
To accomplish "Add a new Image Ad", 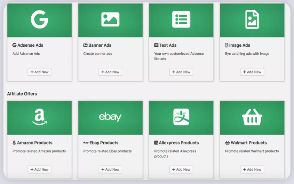I will (252, 72).
